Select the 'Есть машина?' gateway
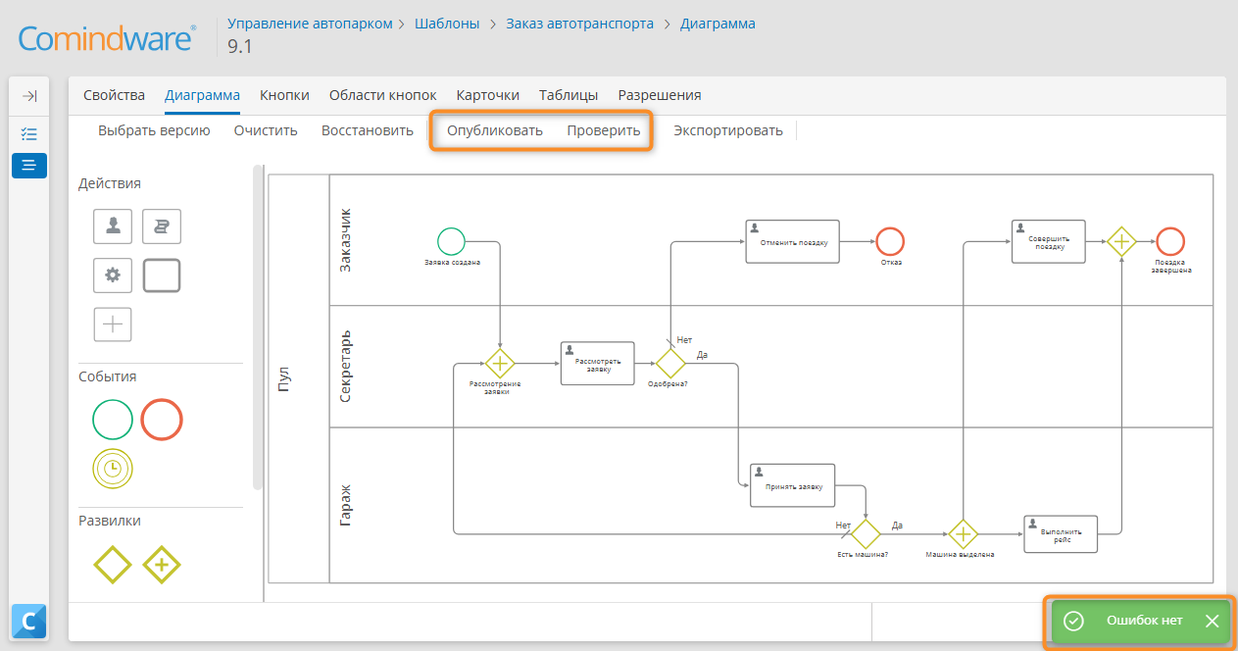Screen dimensions: 1238x651 [866, 534]
